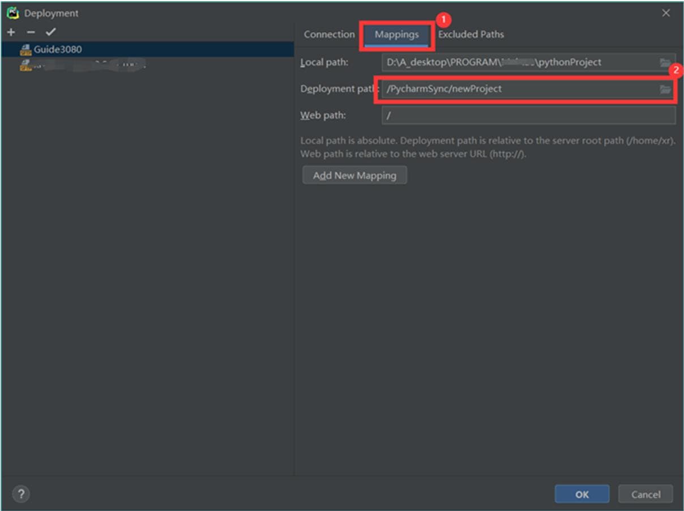Click the Deployment dialog title bar

point(340,13)
